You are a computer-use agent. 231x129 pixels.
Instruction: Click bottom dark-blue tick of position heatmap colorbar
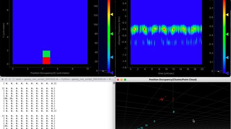(x=112, y=73)
